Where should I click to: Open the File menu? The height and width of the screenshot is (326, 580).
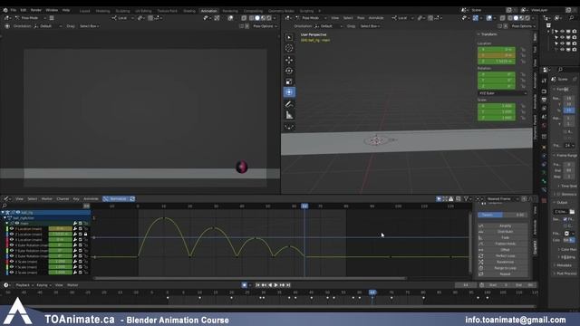14,10
